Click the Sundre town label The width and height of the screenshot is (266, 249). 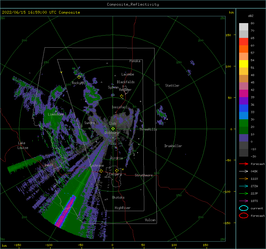pos(90,123)
